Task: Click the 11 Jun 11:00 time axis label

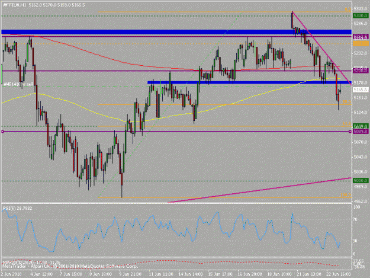Action: tap(161, 274)
